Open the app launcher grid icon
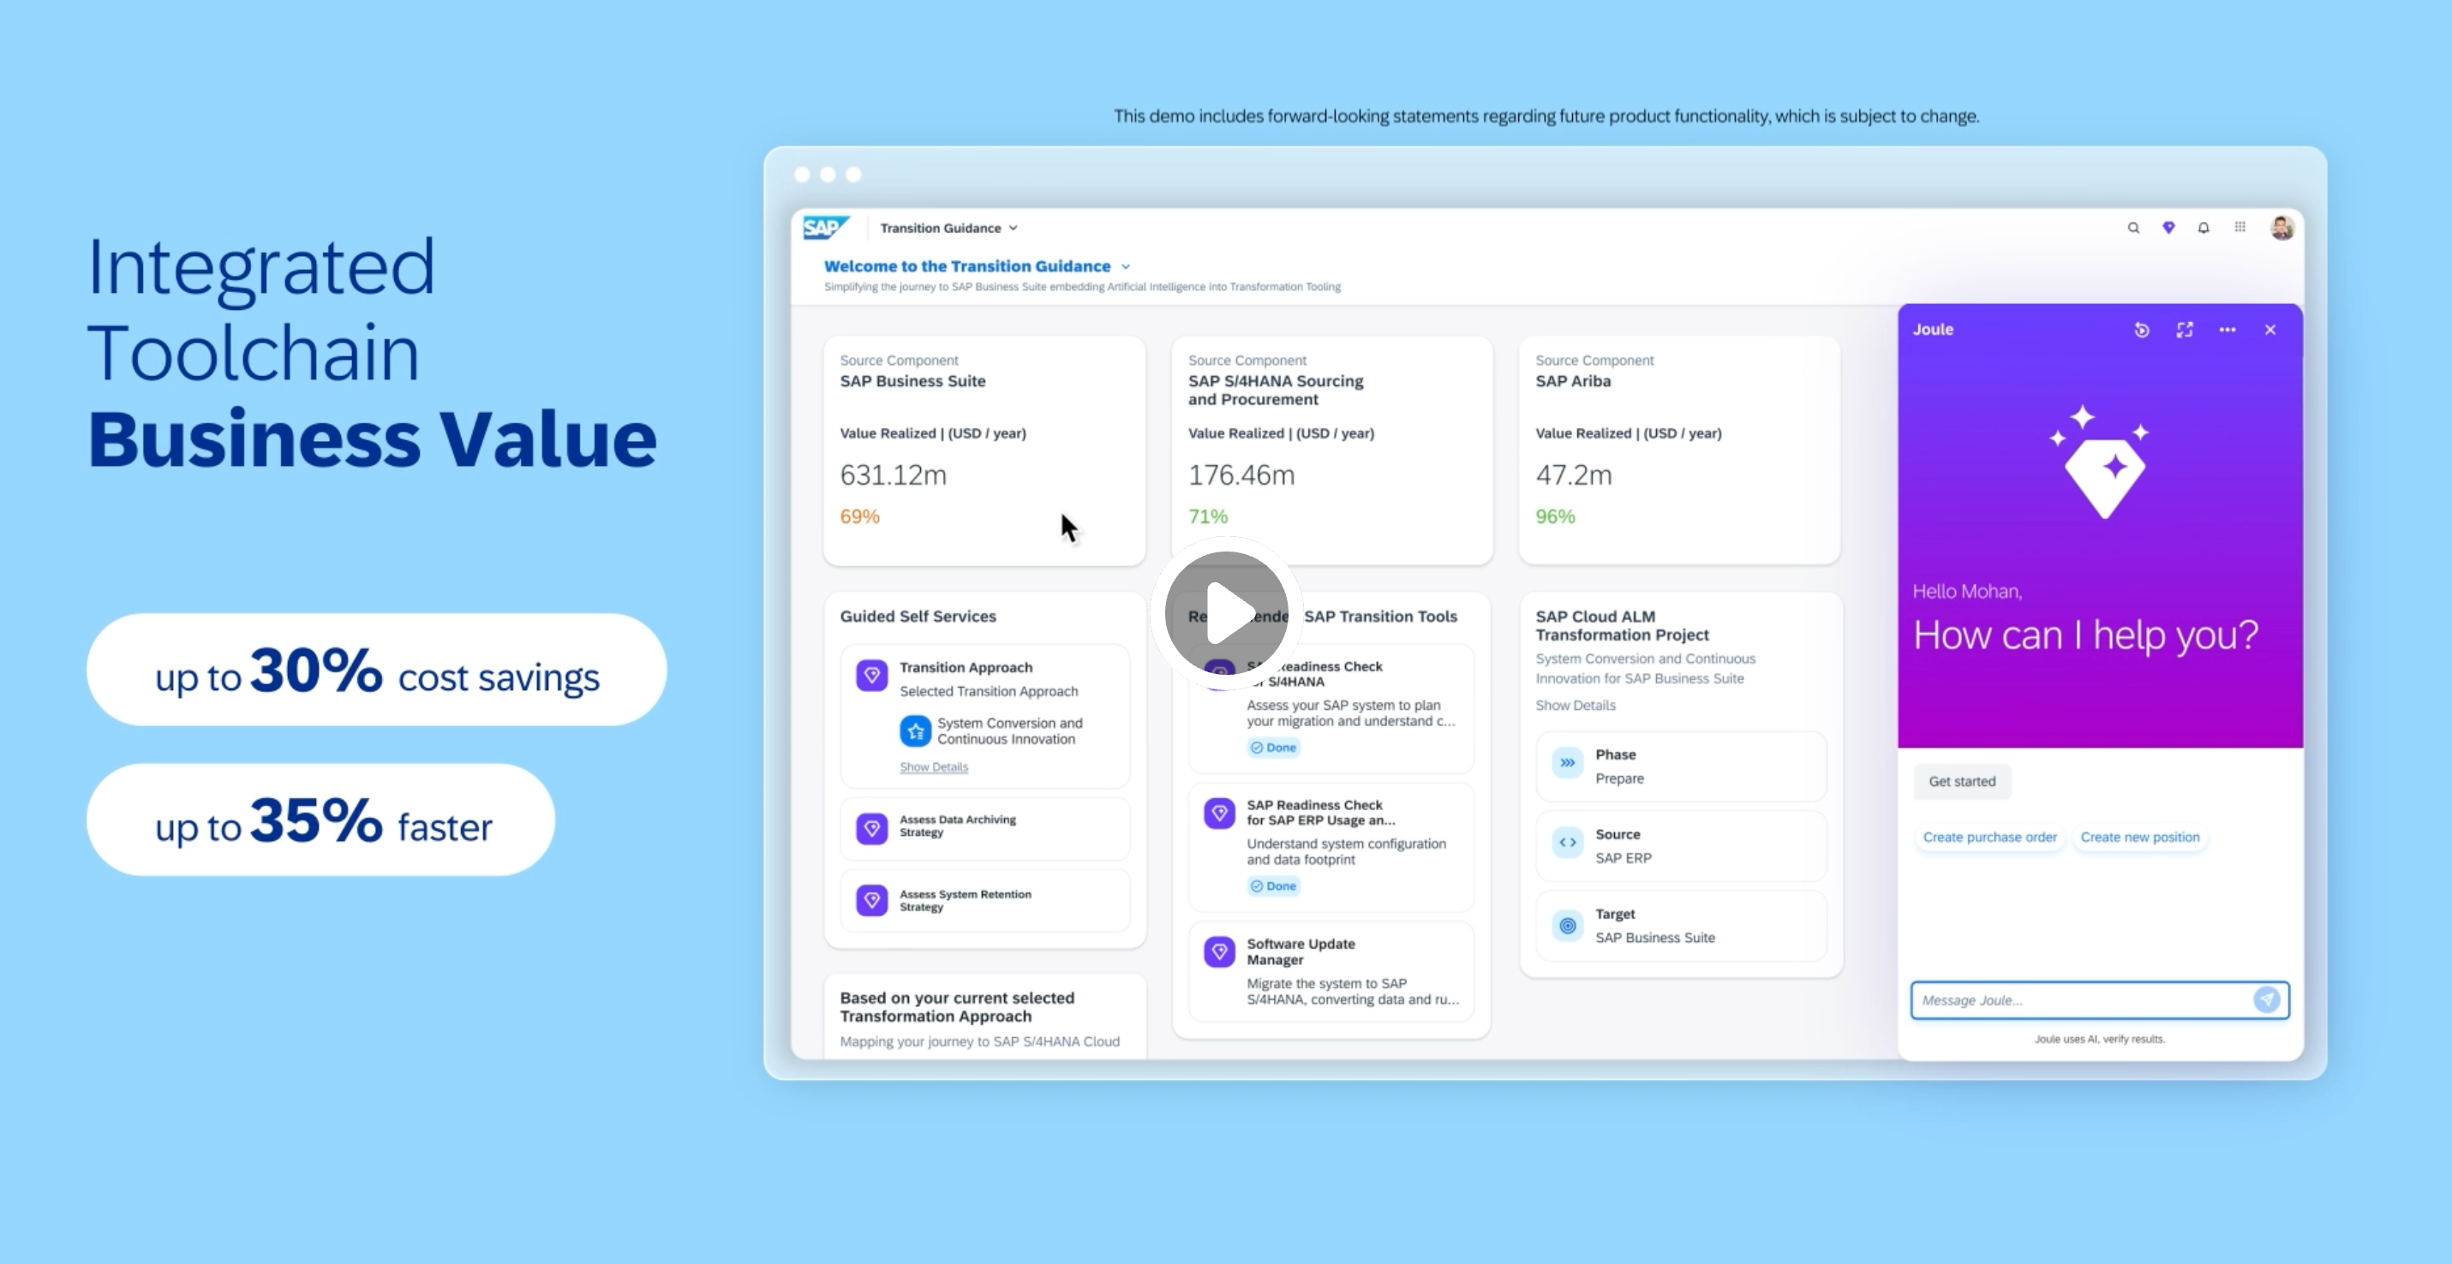Viewport: 2452px width, 1264px height. coord(2240,227)
